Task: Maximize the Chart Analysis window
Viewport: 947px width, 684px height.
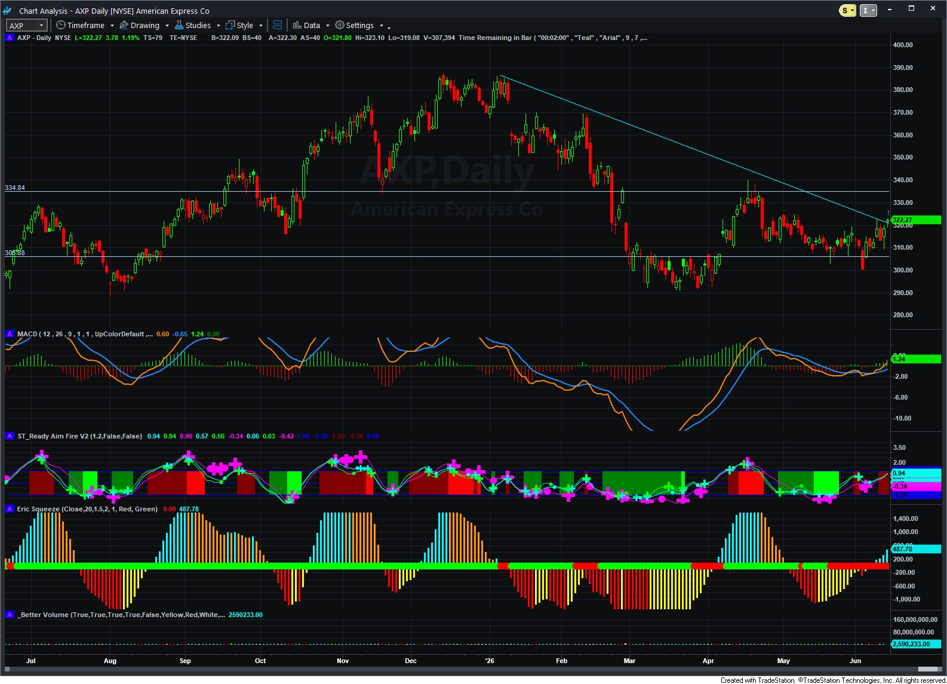Action: click(911, 9)
